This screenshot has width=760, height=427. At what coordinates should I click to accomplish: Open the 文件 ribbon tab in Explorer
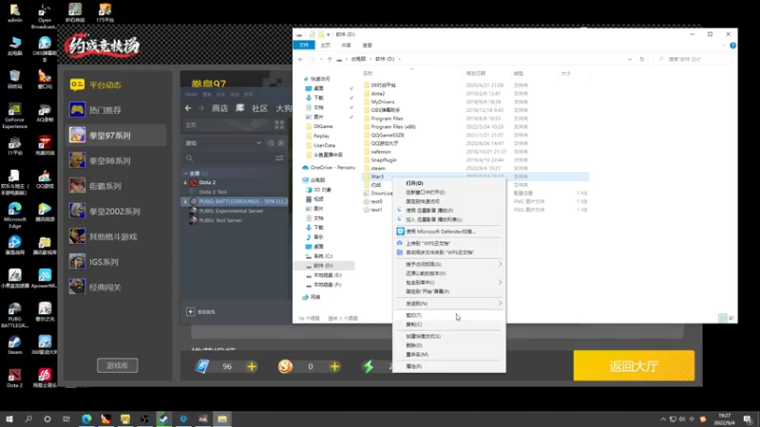pos(304,45)
